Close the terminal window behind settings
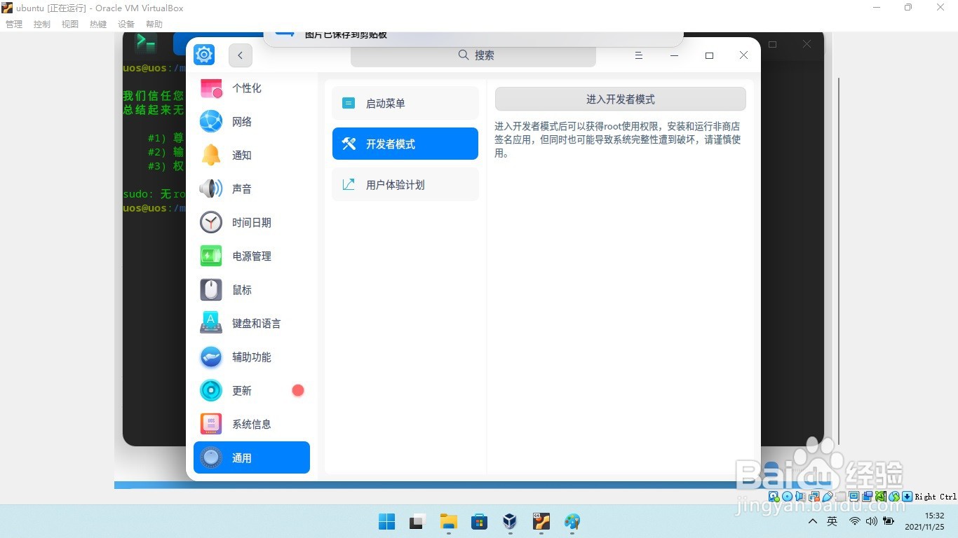The width and height of the screenshot is (958, 538). 807,44
